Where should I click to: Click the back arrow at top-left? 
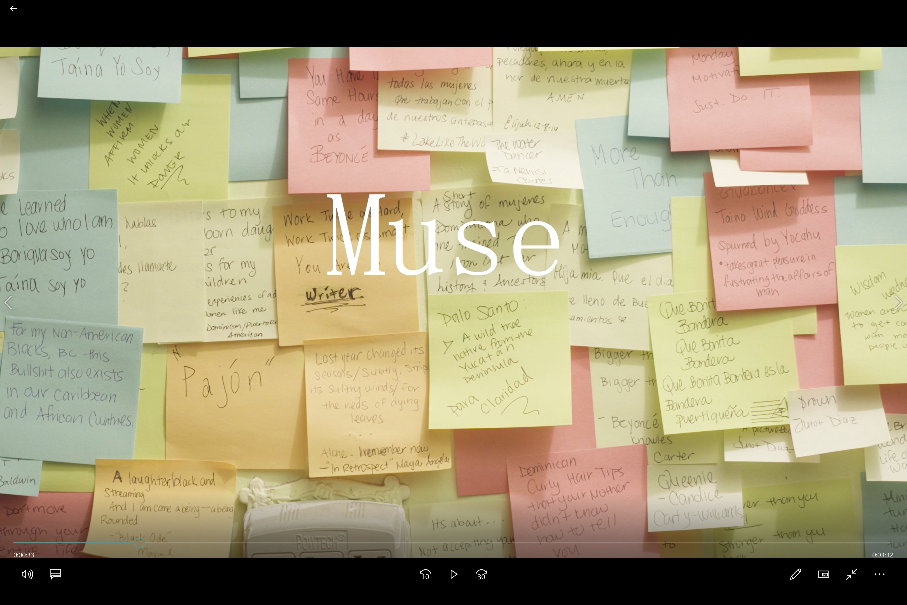[x=13, y=8]
